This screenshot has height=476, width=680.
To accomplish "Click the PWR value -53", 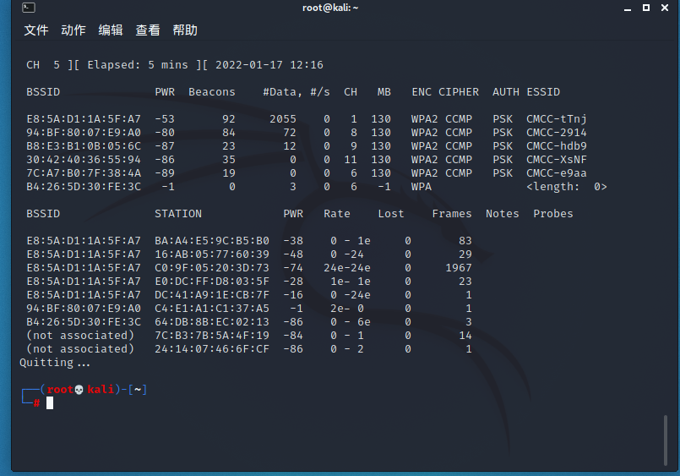I will (165, 119).
